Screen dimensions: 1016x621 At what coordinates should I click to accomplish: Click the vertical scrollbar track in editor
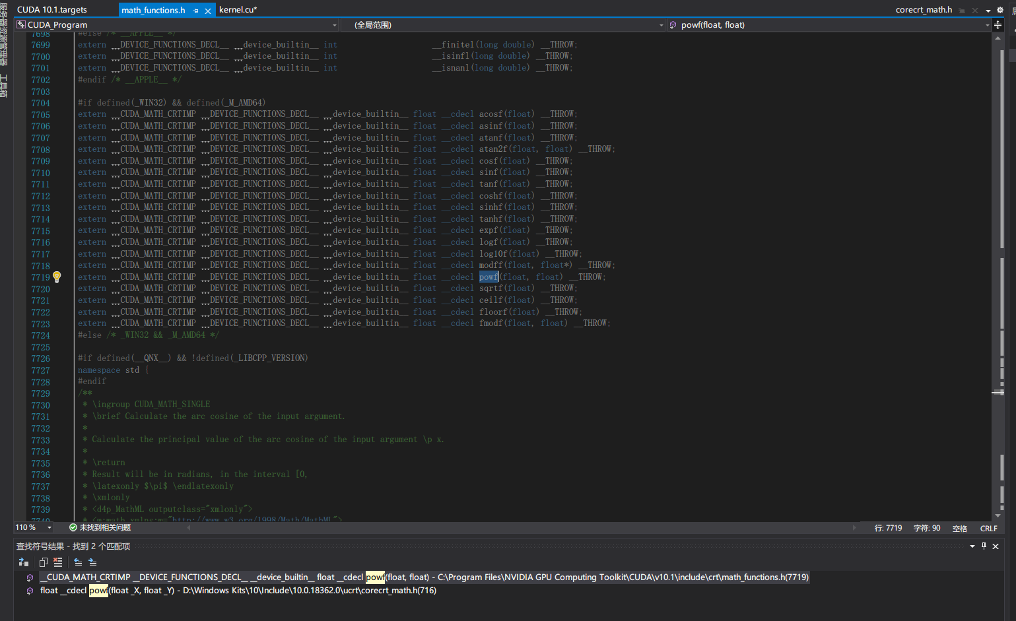[x=998, y=277]
